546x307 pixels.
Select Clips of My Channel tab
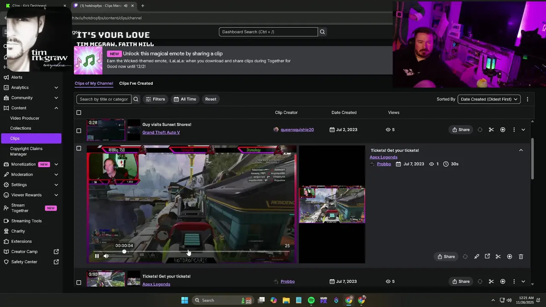pos(94,83)
